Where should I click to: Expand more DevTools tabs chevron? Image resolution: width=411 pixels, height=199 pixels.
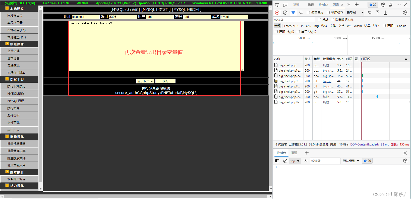coord(349,5)
